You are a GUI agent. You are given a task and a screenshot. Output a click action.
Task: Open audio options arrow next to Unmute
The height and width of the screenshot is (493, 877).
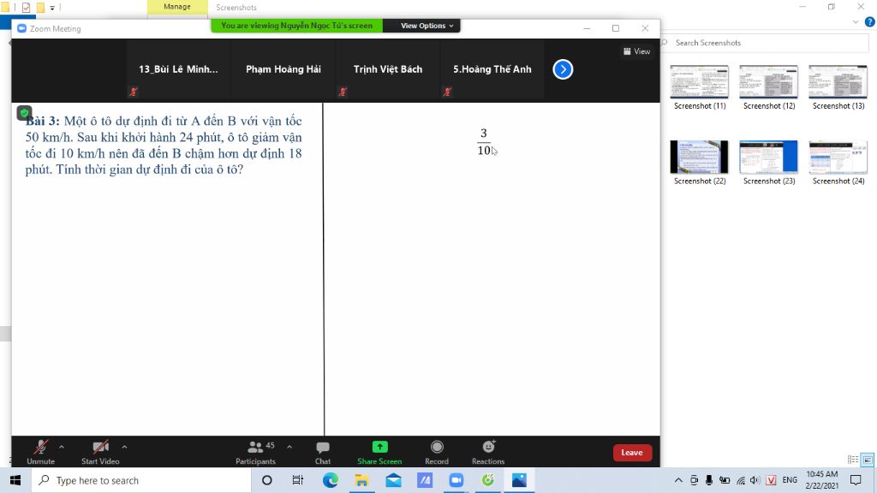(62, 447)
